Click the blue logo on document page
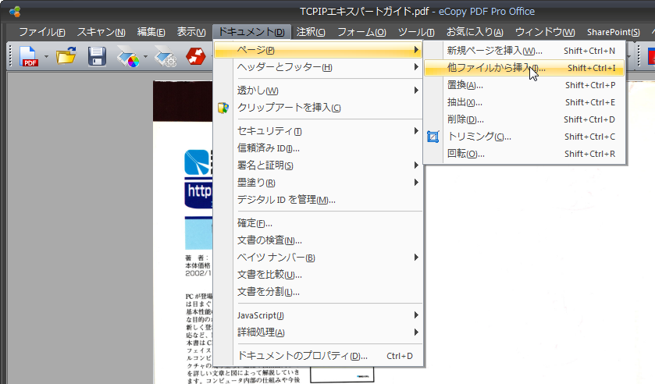The image size is (655, 384). 198,162
